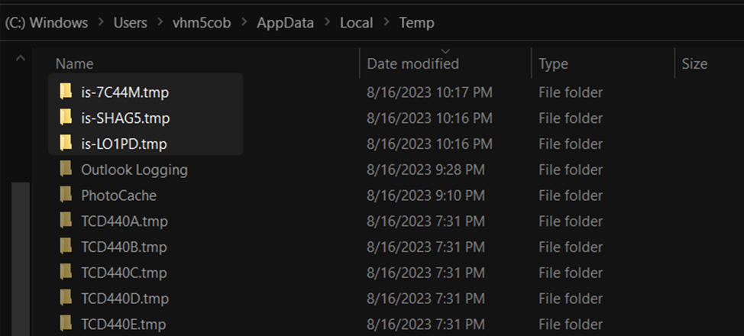Go to vhm5cob in the address bar
Viewport: 744px width, 336px height.
(x=202, y=23)
